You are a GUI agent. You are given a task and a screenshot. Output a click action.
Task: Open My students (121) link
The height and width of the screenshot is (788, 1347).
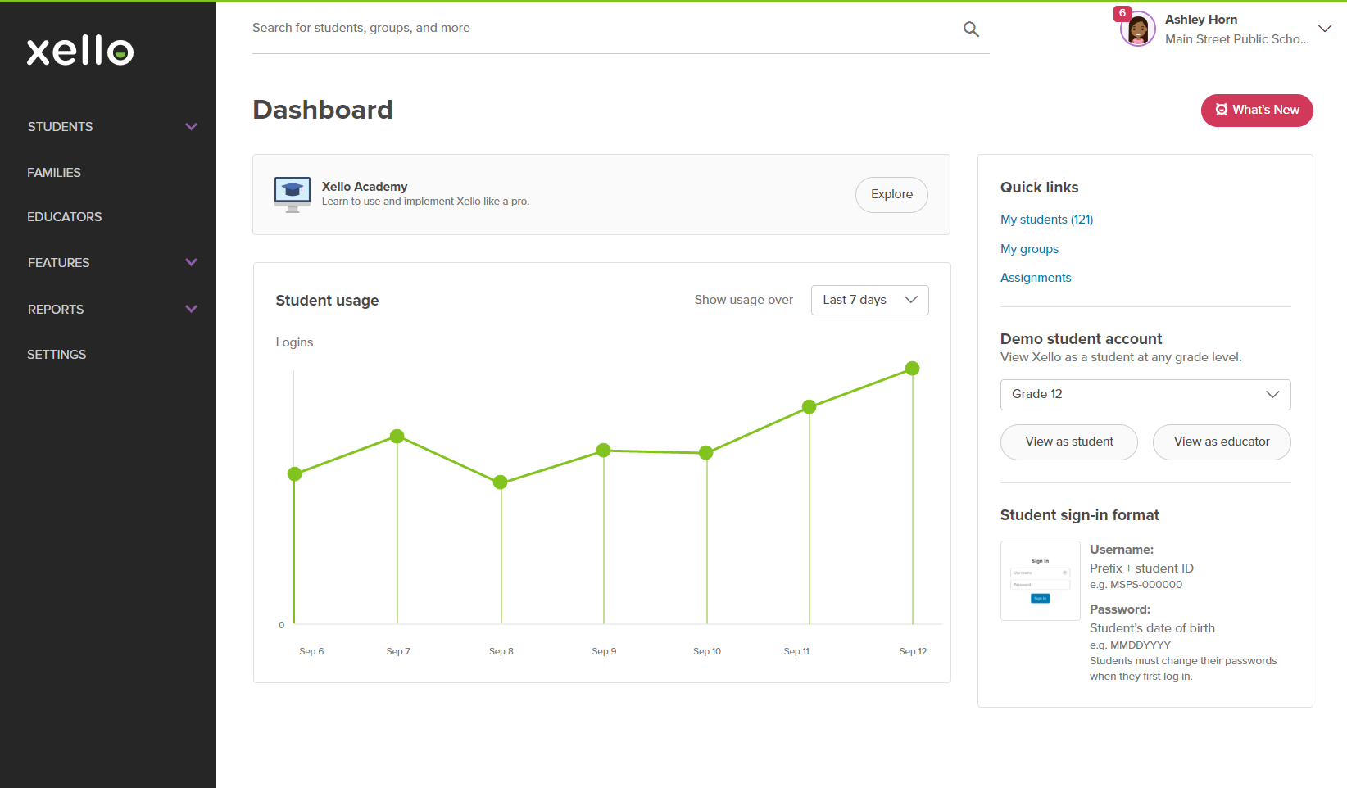pyautogui.click(x=1047, y=220)
